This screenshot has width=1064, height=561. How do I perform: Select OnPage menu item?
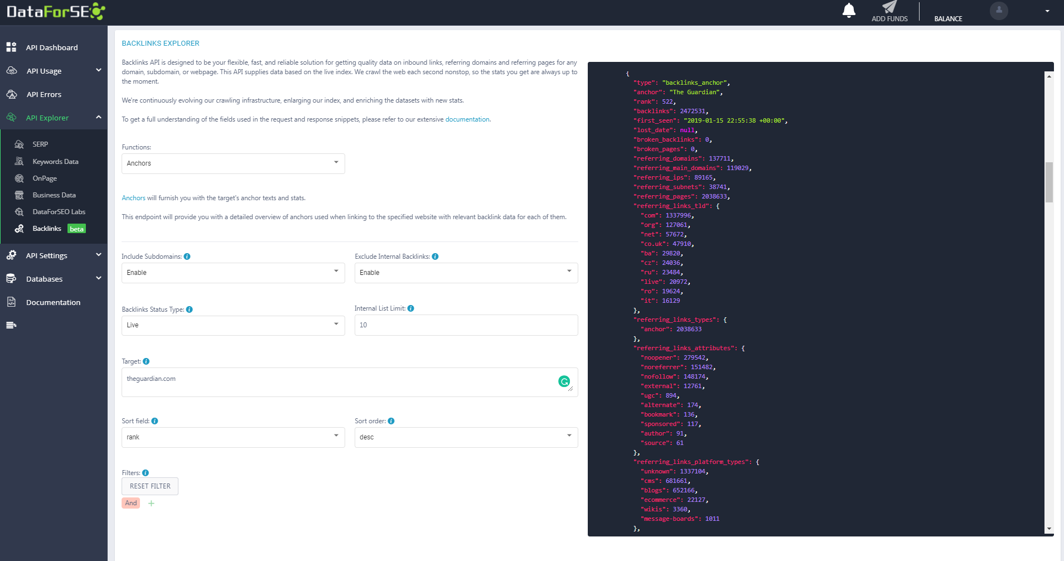point(45,178)
